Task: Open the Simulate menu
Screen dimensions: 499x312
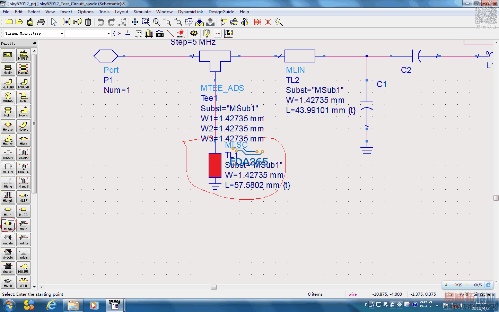Action: tap(142, 11)
